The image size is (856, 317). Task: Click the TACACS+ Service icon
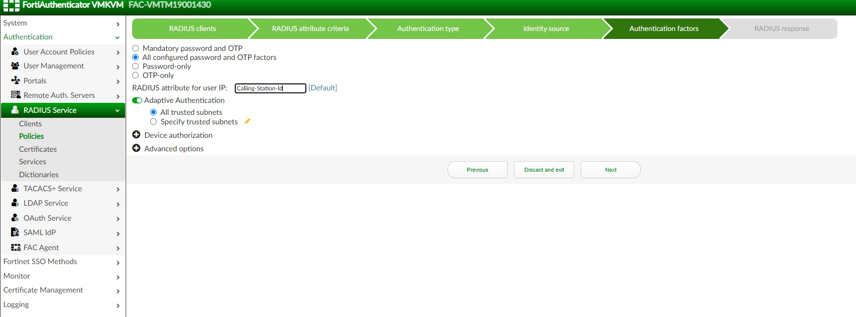(15, 188)
